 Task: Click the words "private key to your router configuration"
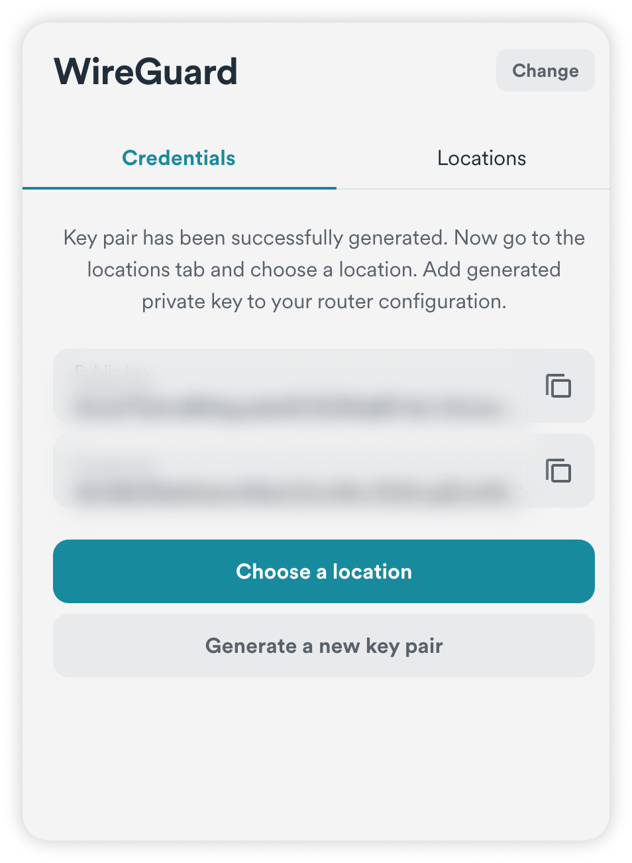324,302
